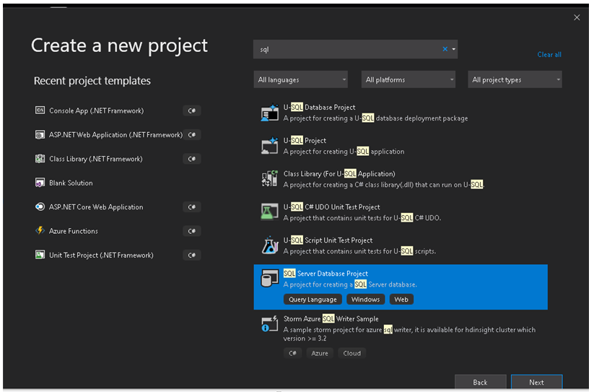Select U-SQL Script Unit Test Project
The width and height of the screenshot is (594, 392).
(x=401, y=245)
